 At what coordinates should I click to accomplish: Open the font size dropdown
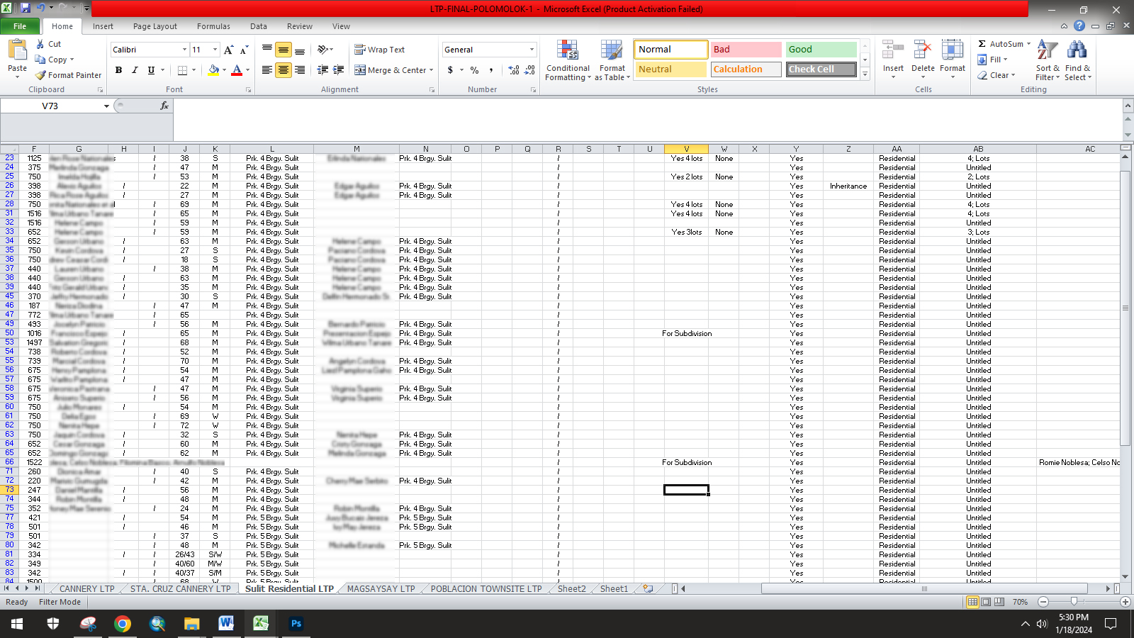[215, 50]
